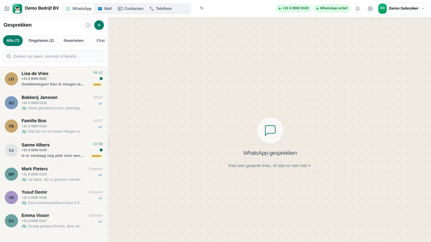This screenshot has height=242, width=431.
Task: Collapse the sidebar with the panel icon
Action: (x=7, y=9)
